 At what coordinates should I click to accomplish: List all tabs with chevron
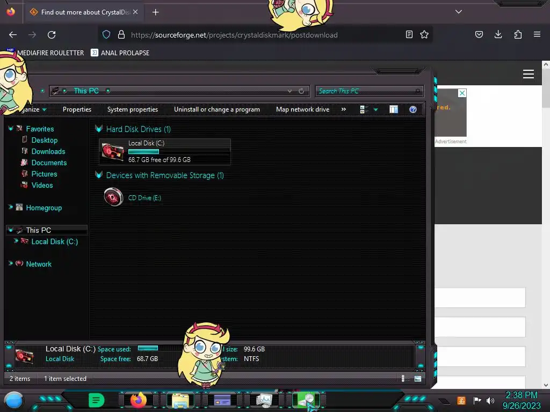tap(459, 12)
